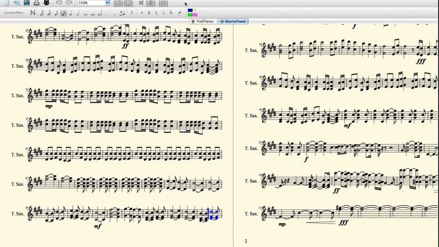Select the crescendo hairpin on bottom right staff
The width and height of the screenshot is (439, 247).
[x=320, y=222]
